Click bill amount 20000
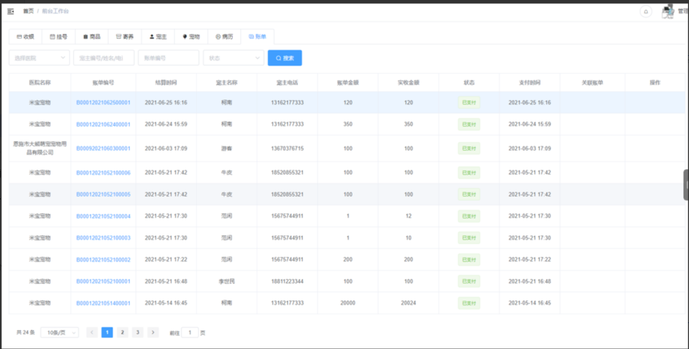 348,304
